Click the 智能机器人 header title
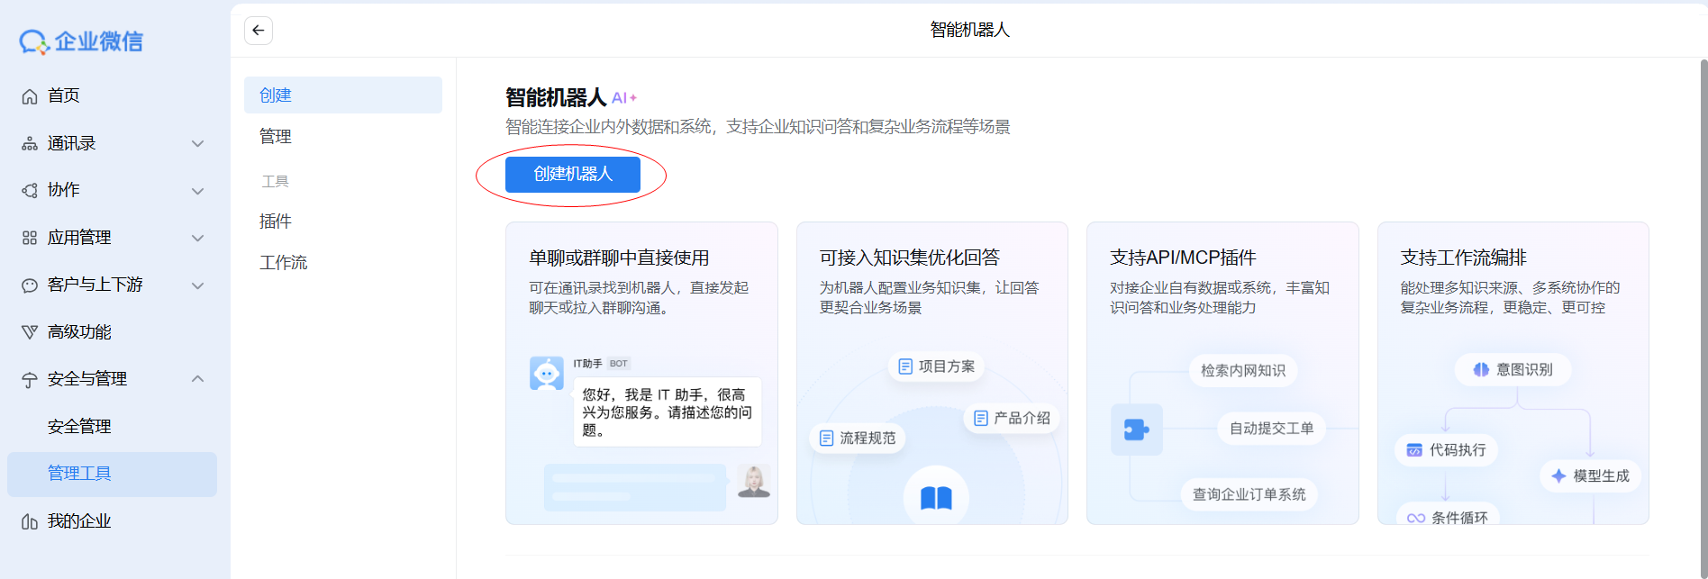 pos(969,30)
